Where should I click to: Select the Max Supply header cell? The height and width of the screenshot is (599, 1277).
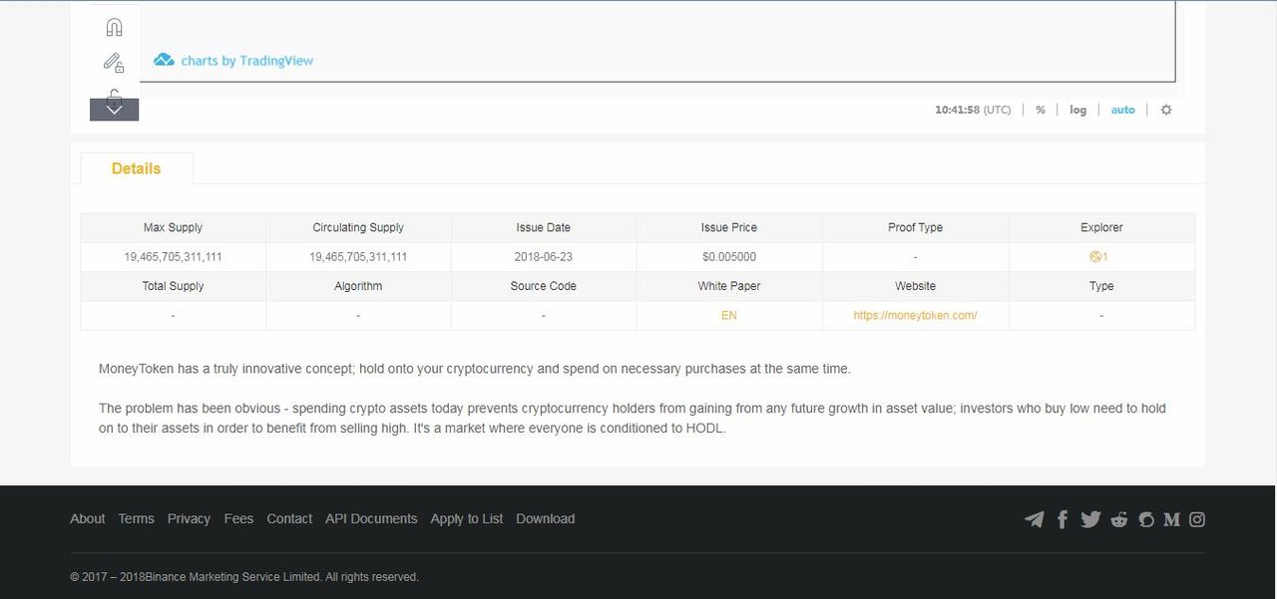pos(173,227)
